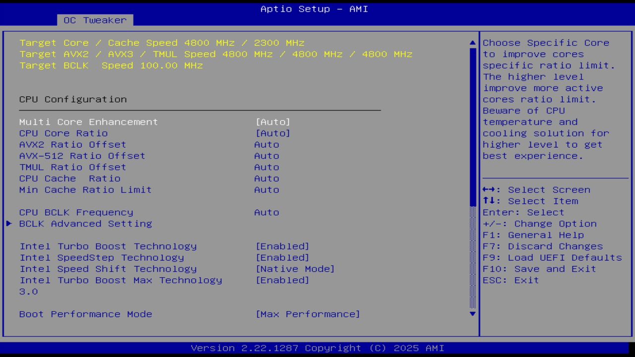Click the BCLK Advanced Setting arrow icon
This screenshot has width=635, height=357.
coord(9,224)
